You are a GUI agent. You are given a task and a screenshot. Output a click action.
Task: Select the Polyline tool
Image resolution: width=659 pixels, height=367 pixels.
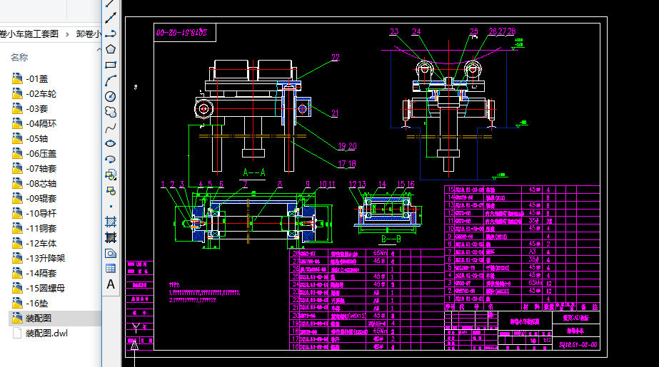tap(111, 33)
